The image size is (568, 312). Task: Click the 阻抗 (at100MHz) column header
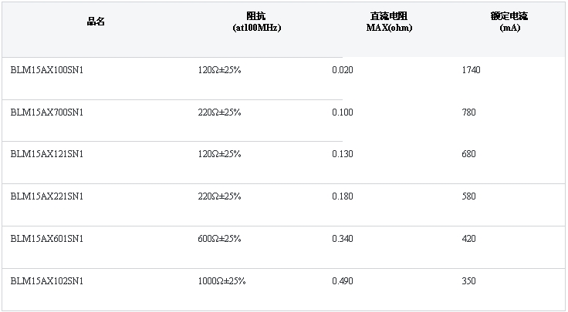256,22
